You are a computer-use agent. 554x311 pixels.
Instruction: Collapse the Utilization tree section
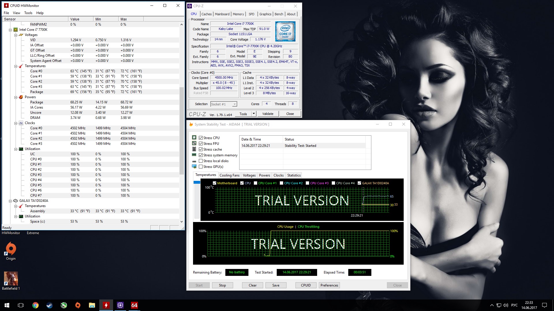coord(16,149)
